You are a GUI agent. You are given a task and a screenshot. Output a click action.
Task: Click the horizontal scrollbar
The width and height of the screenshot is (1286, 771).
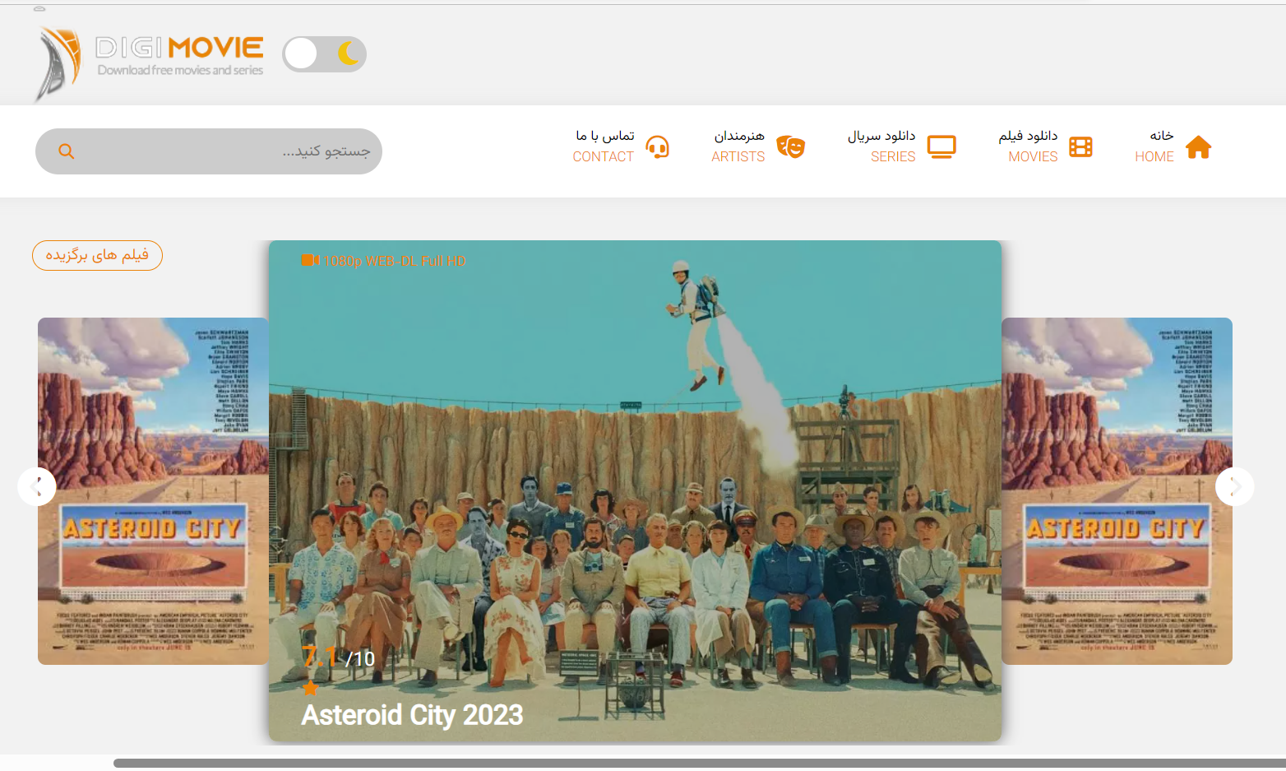700,763
